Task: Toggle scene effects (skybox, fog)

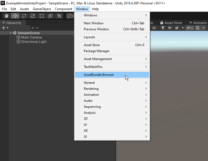Action: [177, 28]
